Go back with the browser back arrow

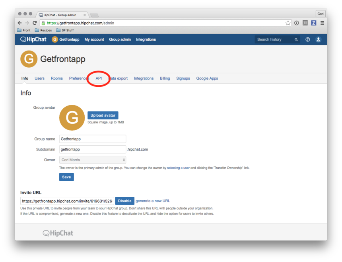click(19, 23)
